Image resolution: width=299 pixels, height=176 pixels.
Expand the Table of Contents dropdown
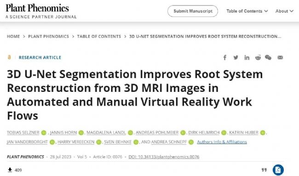247,11
